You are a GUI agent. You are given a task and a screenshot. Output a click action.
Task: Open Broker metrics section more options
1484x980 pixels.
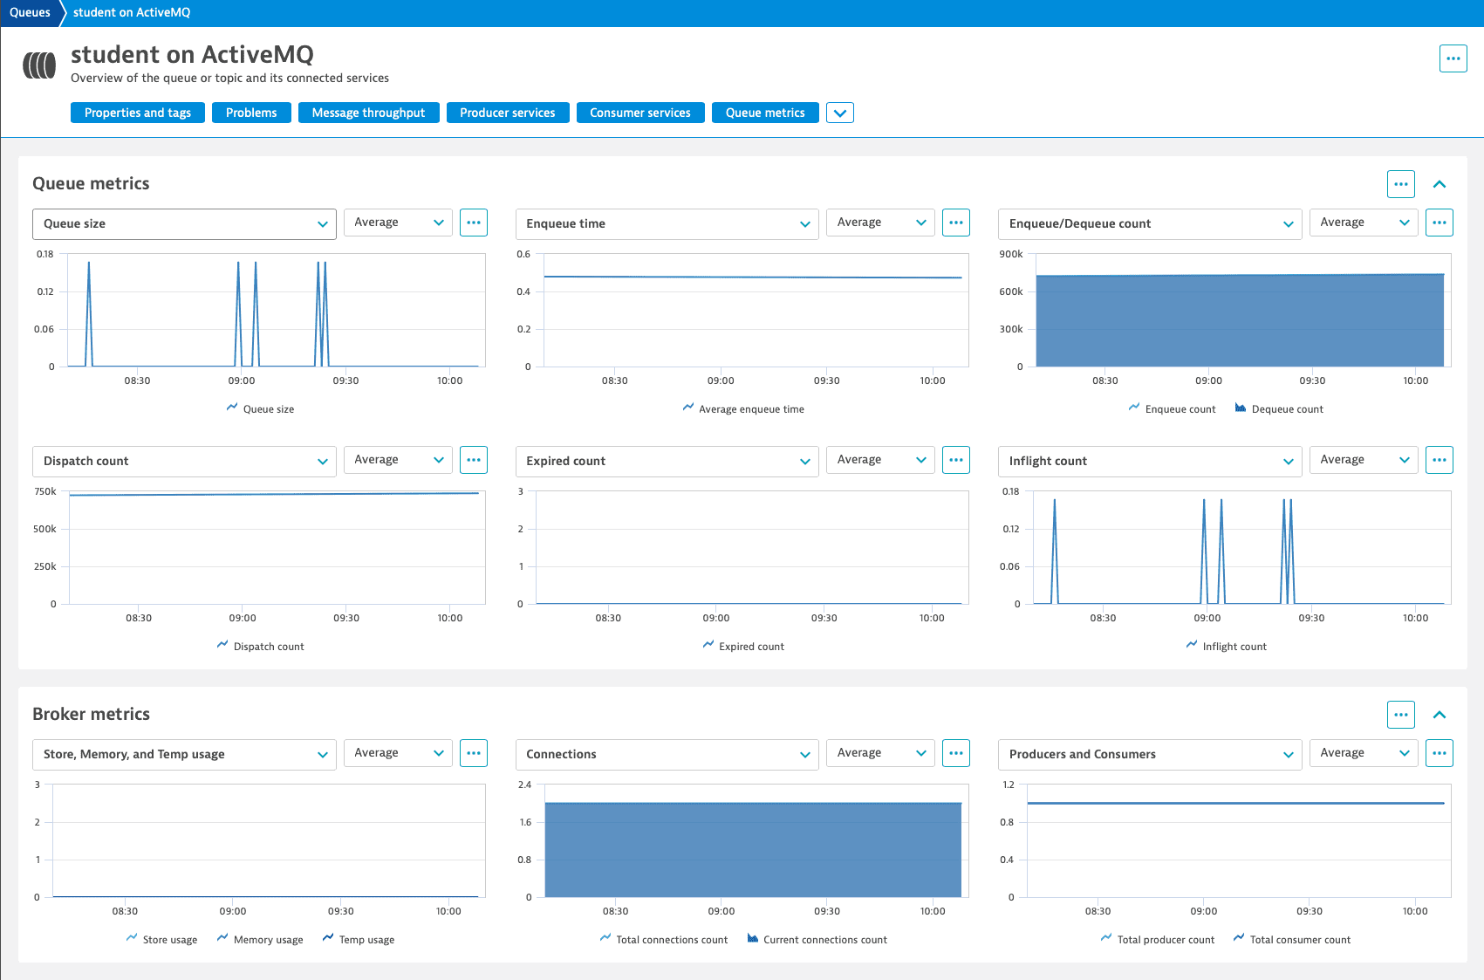pyautogui.click(x=1400, y=715)
